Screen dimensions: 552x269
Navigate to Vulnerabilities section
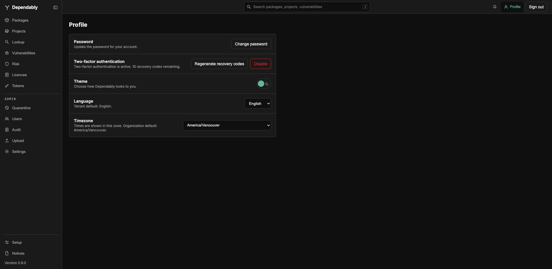point(31,53)
